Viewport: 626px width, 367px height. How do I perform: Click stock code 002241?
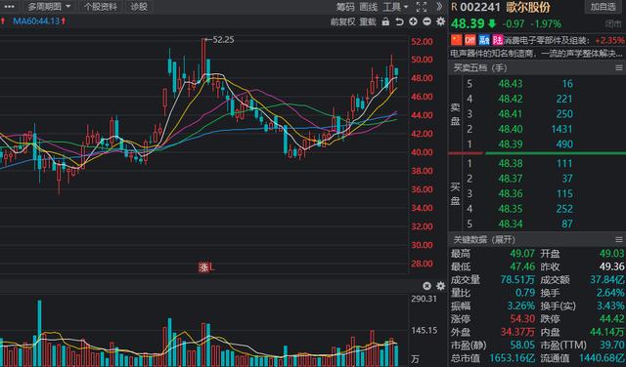[480, 7]
